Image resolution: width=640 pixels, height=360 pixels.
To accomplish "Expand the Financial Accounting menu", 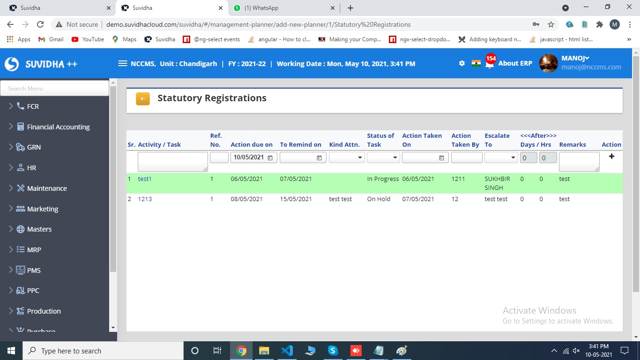I will 58,127.
